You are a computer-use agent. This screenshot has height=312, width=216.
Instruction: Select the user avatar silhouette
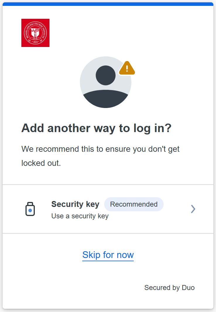105,82
